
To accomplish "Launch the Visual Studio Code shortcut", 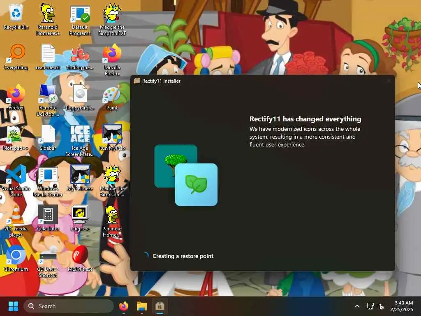I will click(x=16, y=181).
